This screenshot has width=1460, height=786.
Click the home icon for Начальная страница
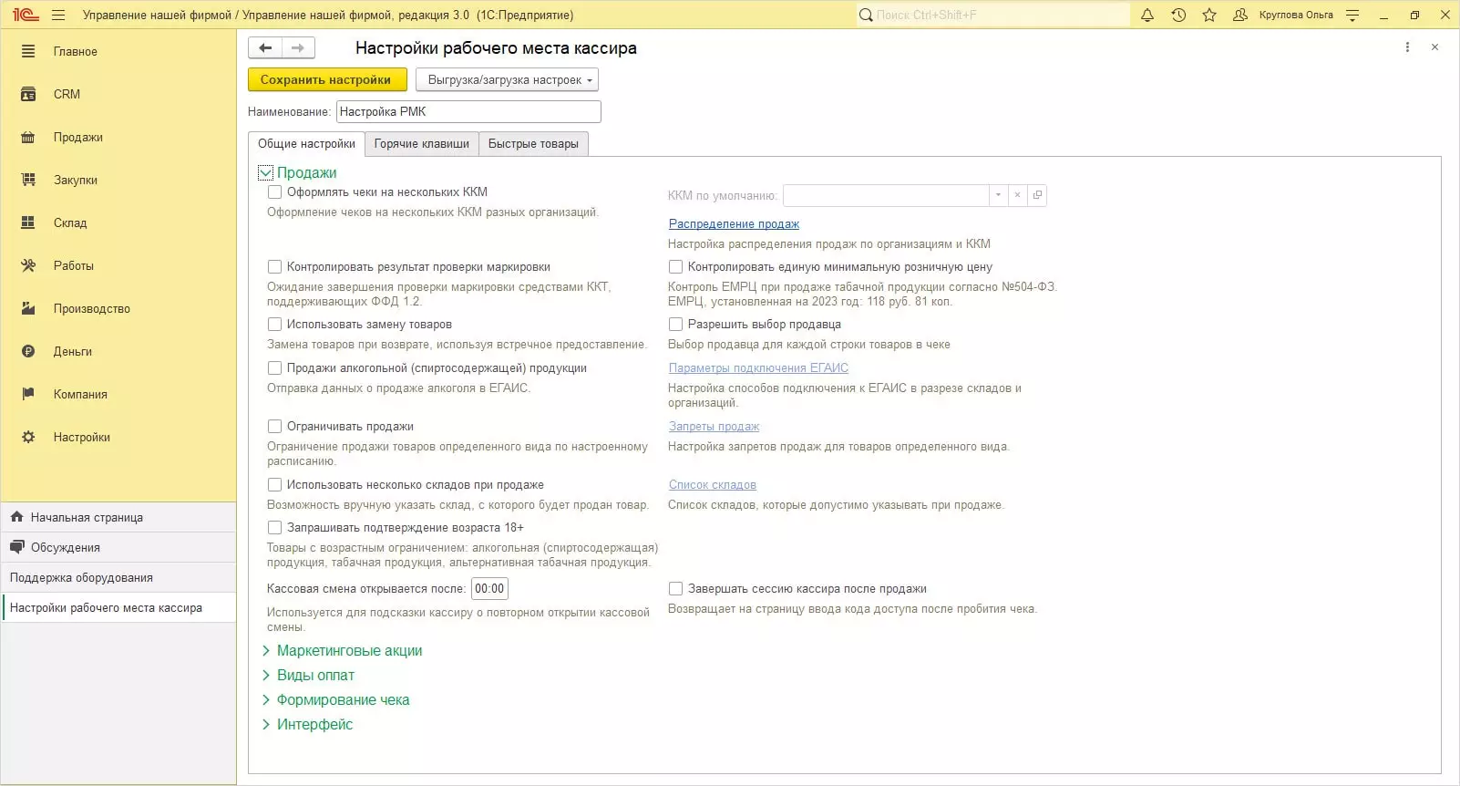pos(16,517)
